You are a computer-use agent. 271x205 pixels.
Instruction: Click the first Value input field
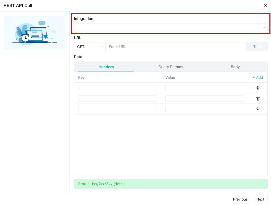[x=205, y=88]
